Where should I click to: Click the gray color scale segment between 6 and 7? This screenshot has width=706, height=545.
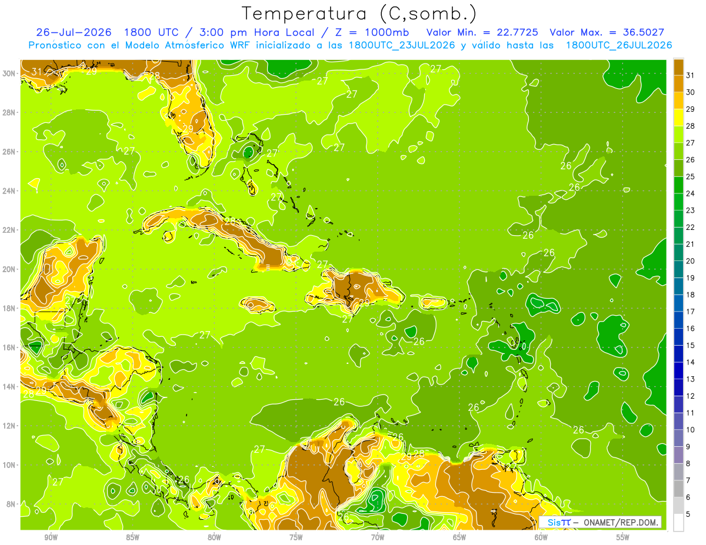tap(678, 489)
